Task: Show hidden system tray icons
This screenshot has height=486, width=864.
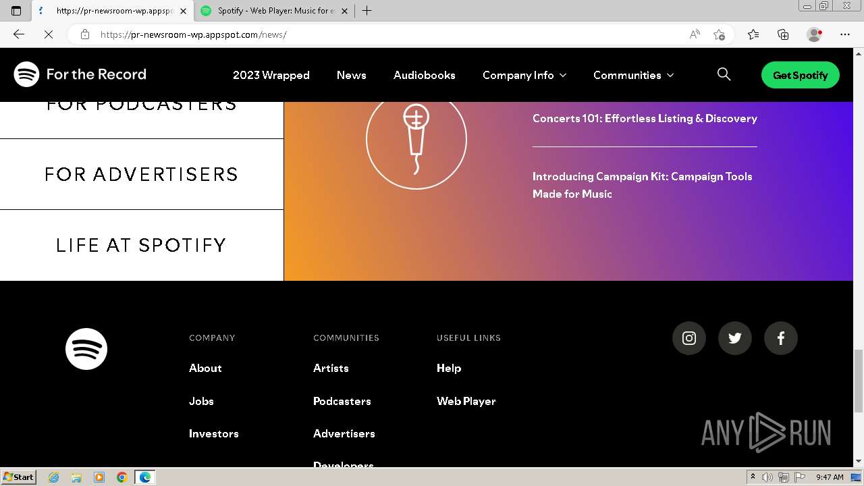Action: pos(753,477)
